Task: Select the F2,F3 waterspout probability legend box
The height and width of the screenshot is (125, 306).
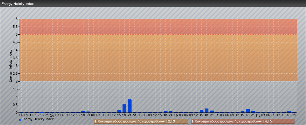Action: 141,121
